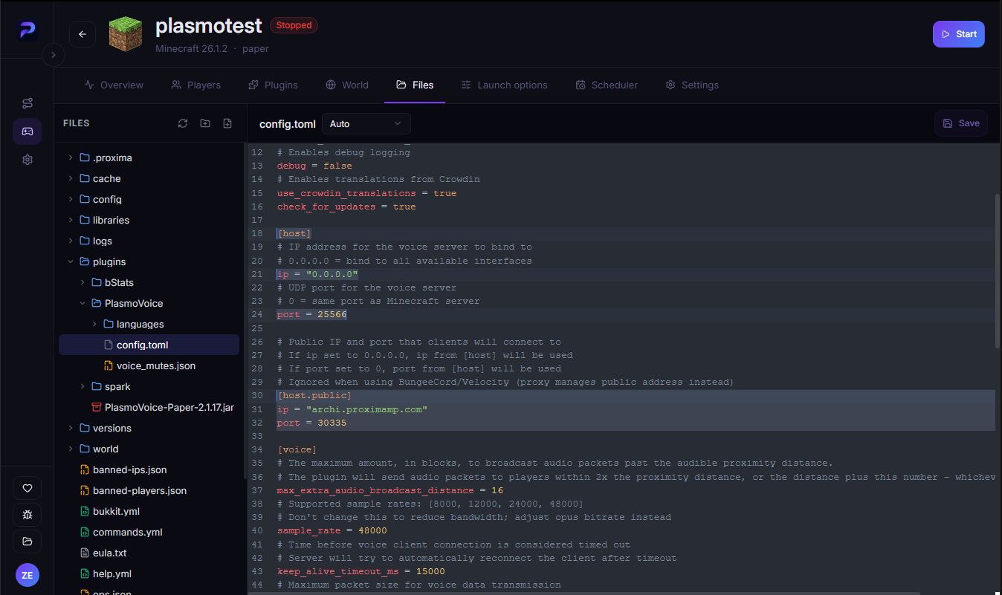The height and width of the screenshot is (595, 1002).
Task: Place cursor on "debug = false" line
Action: coord(314,166)
